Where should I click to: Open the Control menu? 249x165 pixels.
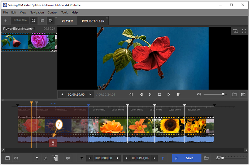(x=52, y=12)
